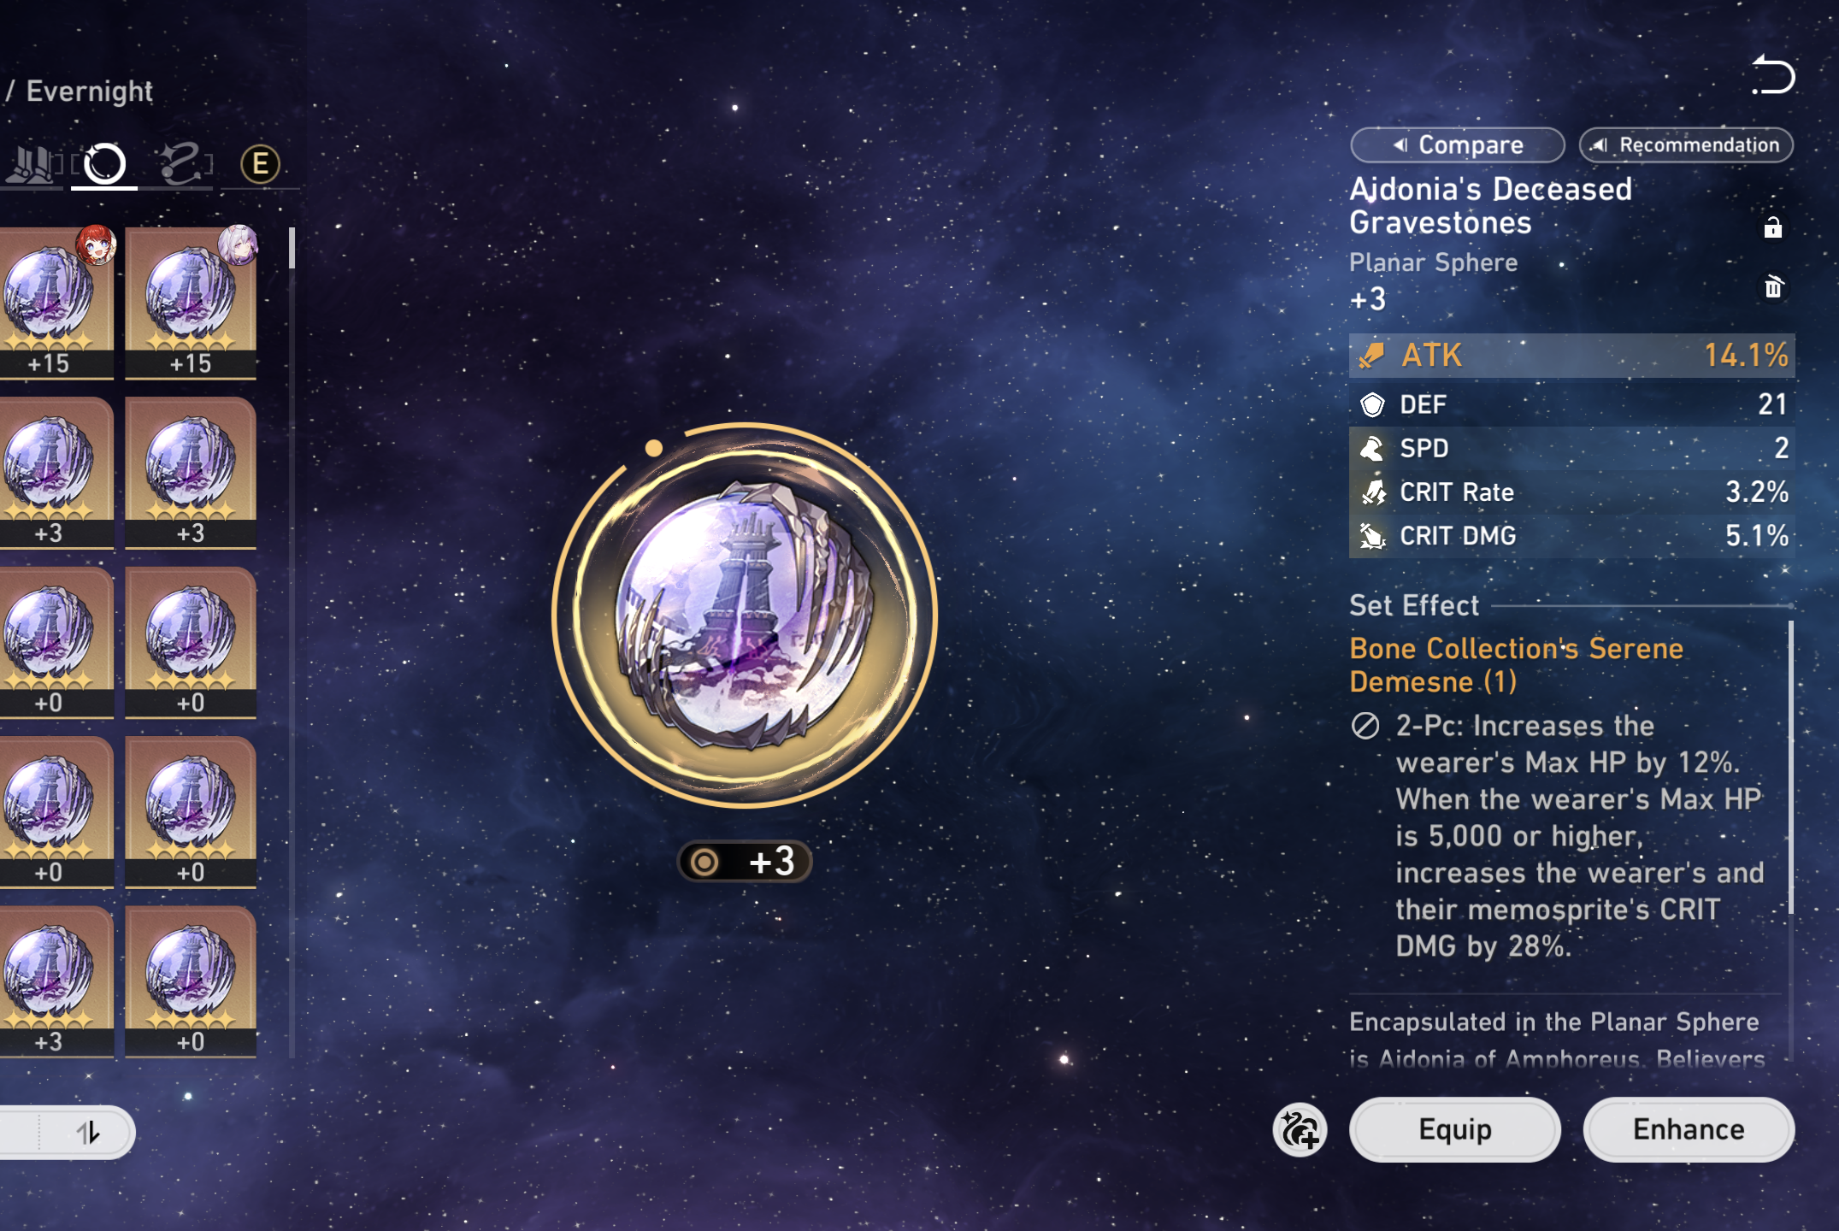The height and width of the screenshot is (1231, 1839).
Task: Select the +15 sphere with red-haired character
Action: point(56,303)
